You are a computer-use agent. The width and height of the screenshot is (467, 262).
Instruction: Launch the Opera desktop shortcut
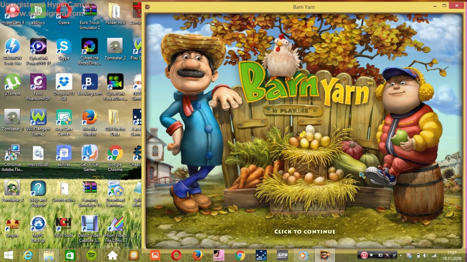pyautogui.click(x=64, y=15)
